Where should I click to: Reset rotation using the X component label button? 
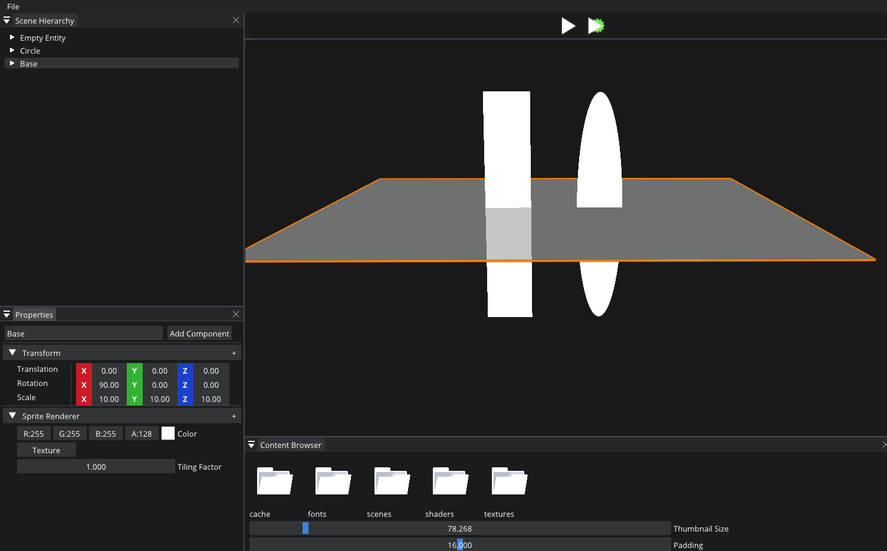(83, 385)
